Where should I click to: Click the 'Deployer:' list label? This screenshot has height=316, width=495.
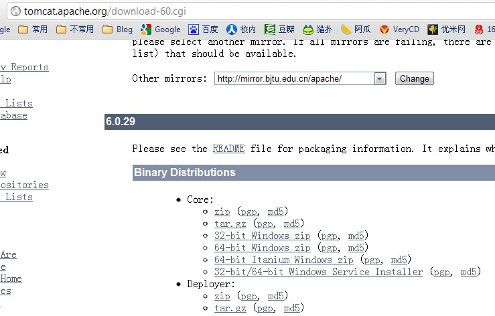click(211, 284)
